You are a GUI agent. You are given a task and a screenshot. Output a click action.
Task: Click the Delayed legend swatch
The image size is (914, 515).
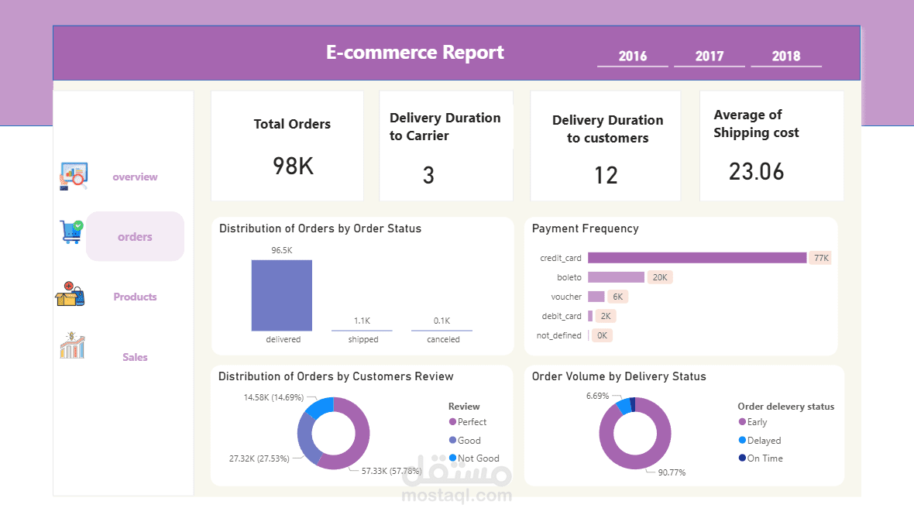742,441
